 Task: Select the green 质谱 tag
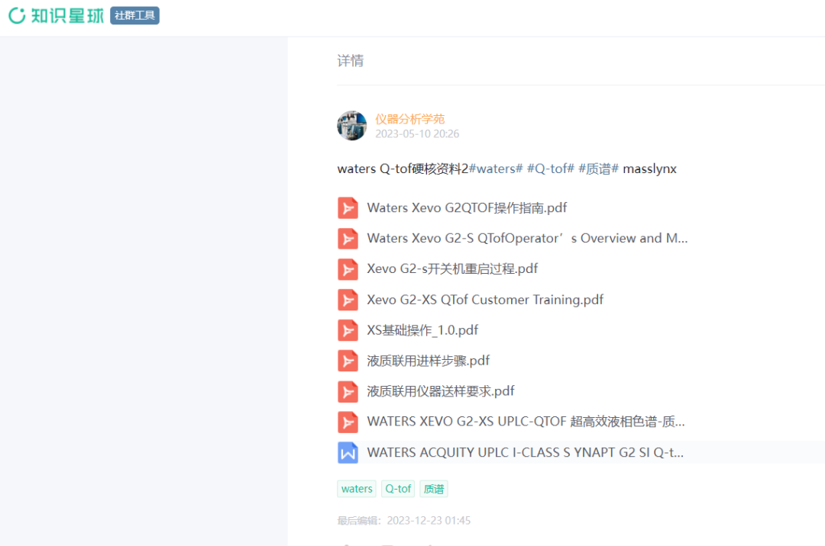[434, 489]
